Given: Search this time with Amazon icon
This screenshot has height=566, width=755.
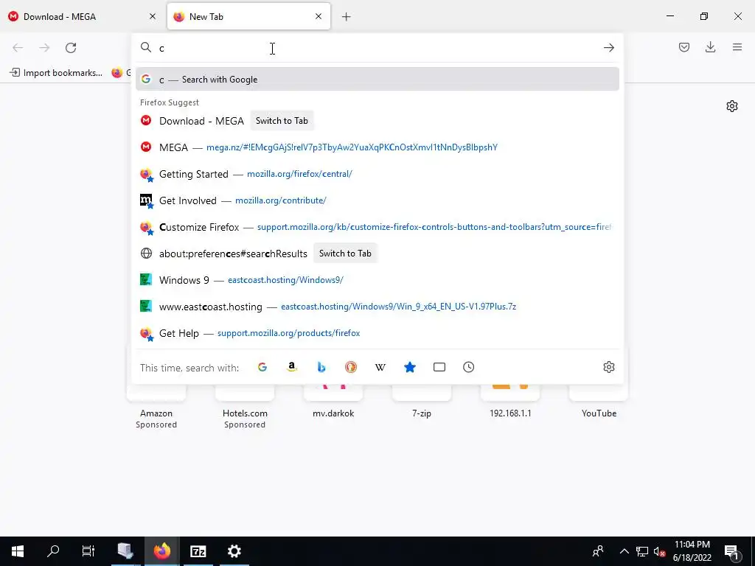Looking at the screenshot, I should (292, 367).
